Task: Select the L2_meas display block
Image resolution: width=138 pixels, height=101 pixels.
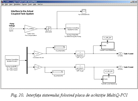Action: coord(58,72)
